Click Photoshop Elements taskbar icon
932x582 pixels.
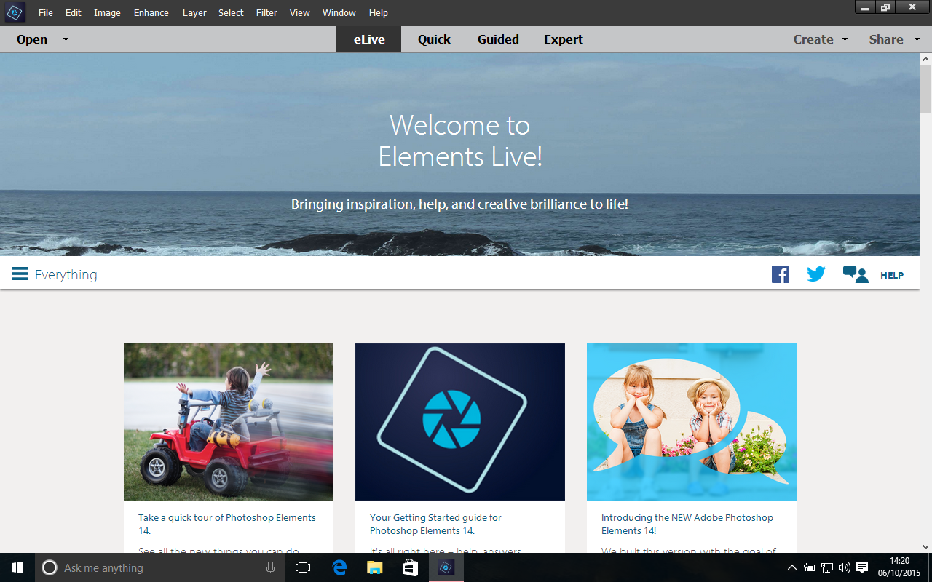446,567
